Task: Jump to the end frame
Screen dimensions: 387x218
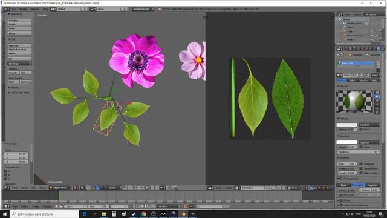Action: (x=154, y=206)
